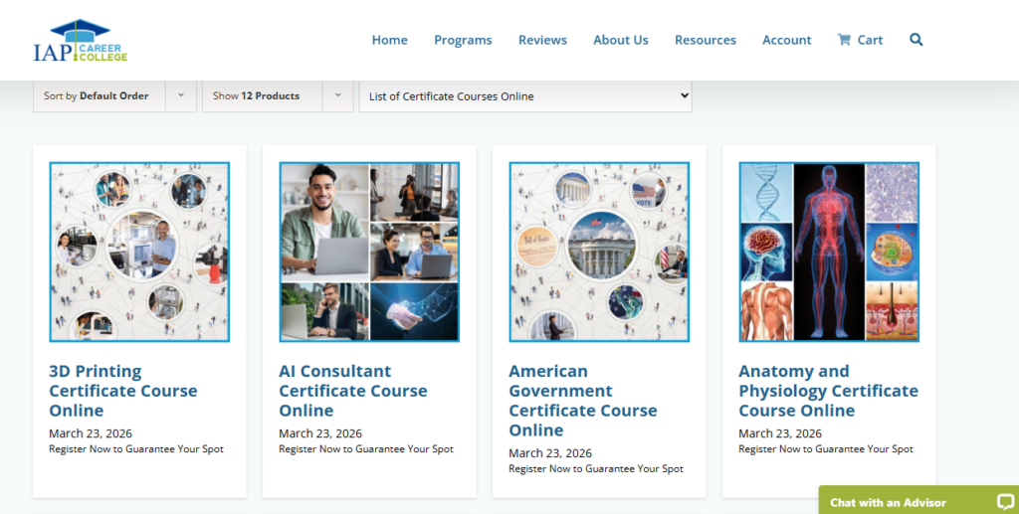Open the Resources menu
This screenshot has width=1019, height=514.
(x=706, y=40)
